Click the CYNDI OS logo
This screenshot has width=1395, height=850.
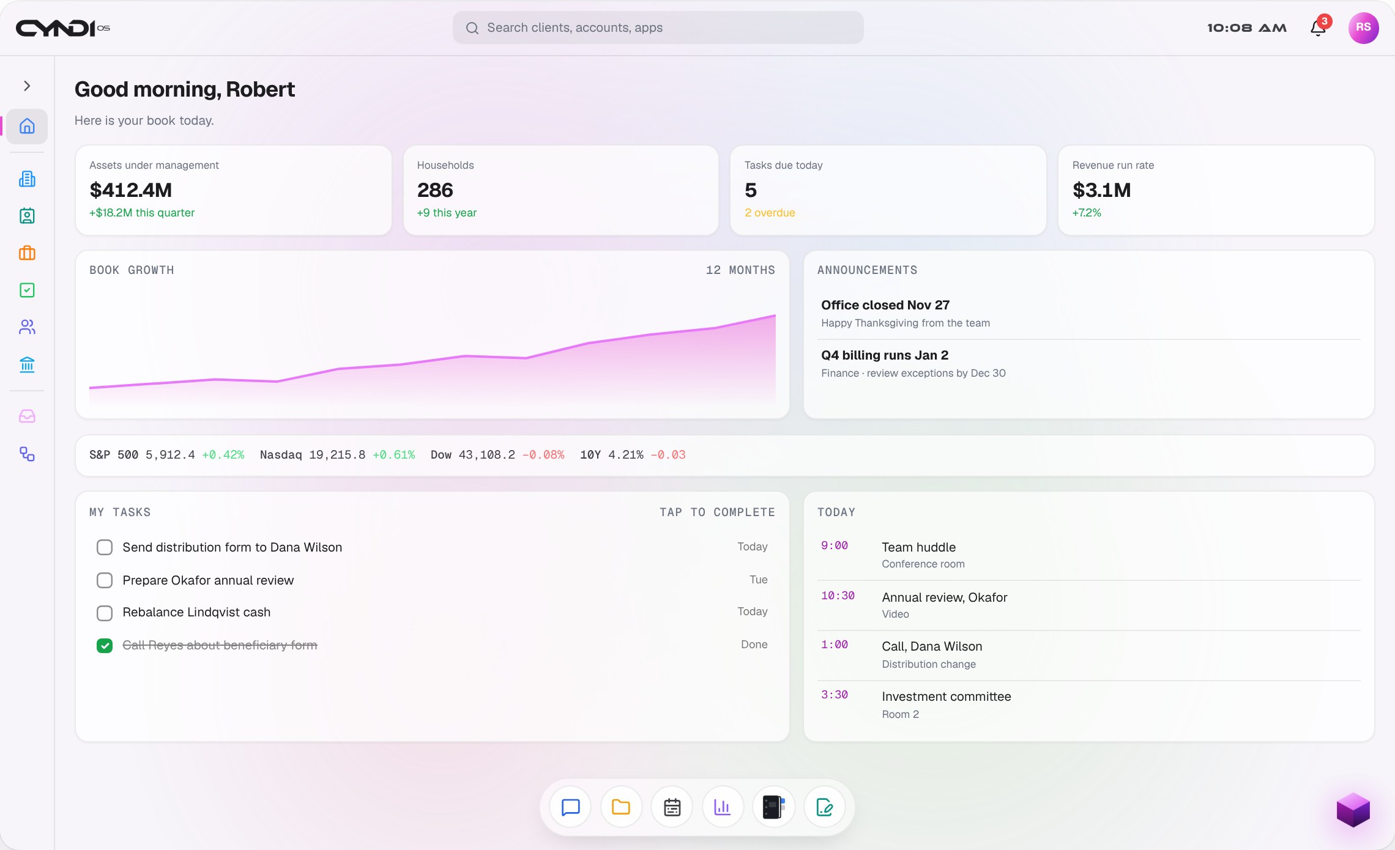point(62,28)
